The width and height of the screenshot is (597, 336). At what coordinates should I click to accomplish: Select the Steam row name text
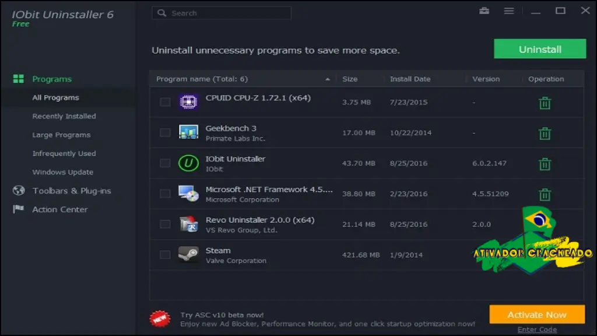[218, 251]
